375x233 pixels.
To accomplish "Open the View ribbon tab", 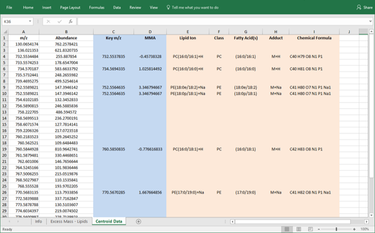I will 153,7.
